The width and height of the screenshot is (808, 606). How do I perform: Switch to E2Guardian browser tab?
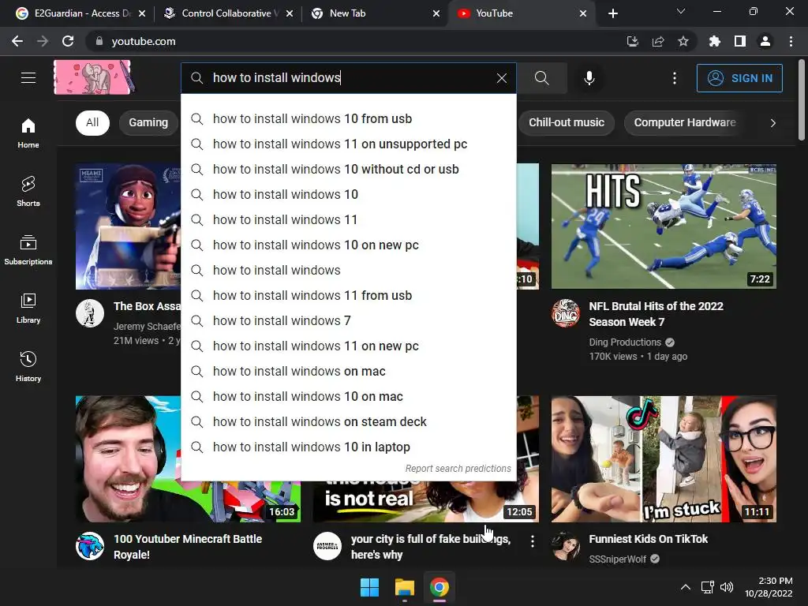(80, 13)
